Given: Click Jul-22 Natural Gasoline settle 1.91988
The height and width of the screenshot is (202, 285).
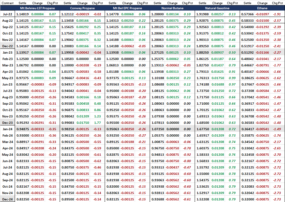Looking at the screenshot, I should point(202,14).
